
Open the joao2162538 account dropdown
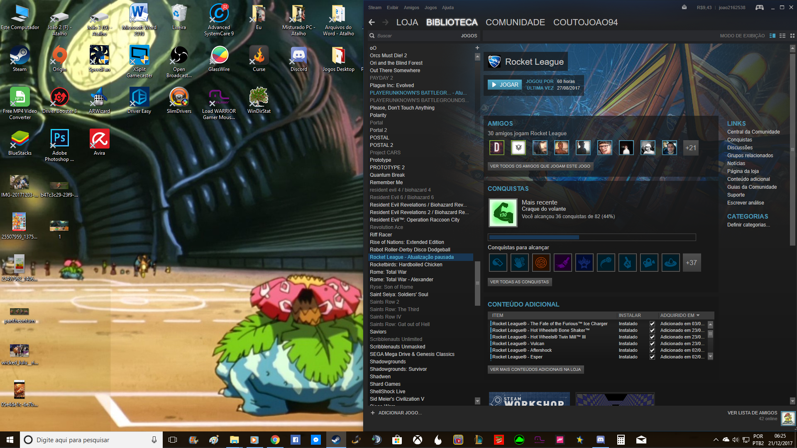point(732,7)
